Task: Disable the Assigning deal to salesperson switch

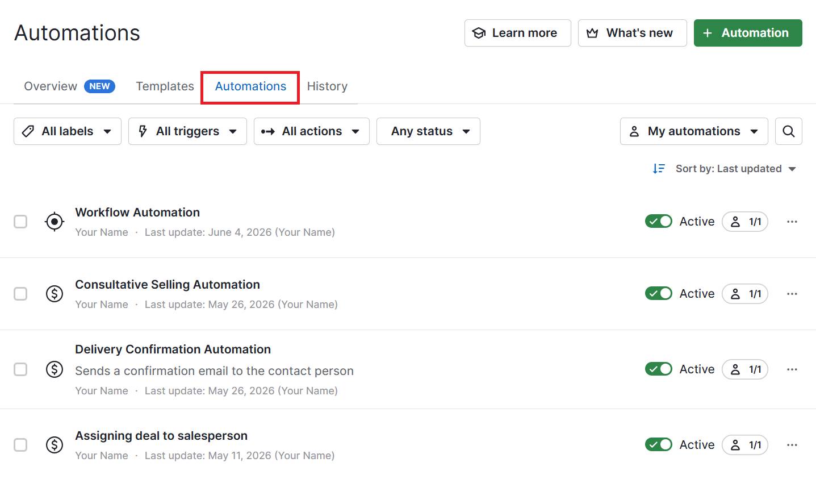Action: pyautogui.click(x=659, y=445)
